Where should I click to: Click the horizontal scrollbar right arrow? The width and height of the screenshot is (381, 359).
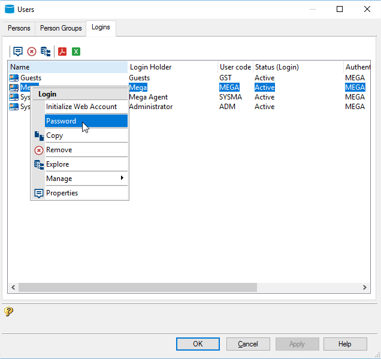(x=365, y=288)
